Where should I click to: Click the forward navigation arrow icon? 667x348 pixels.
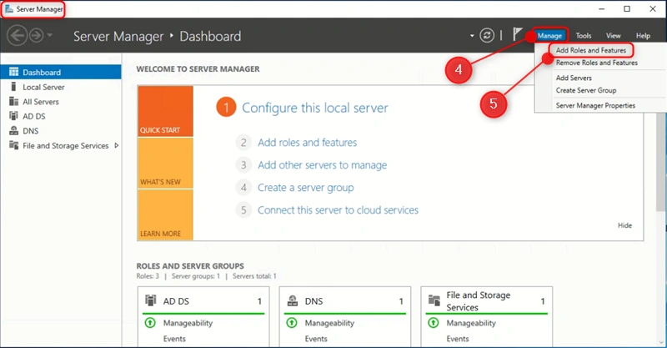pos(36,35)
